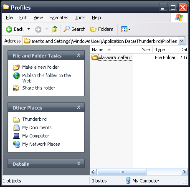
Task: Open the My Documents link
Action: click(x=37, y=127)
